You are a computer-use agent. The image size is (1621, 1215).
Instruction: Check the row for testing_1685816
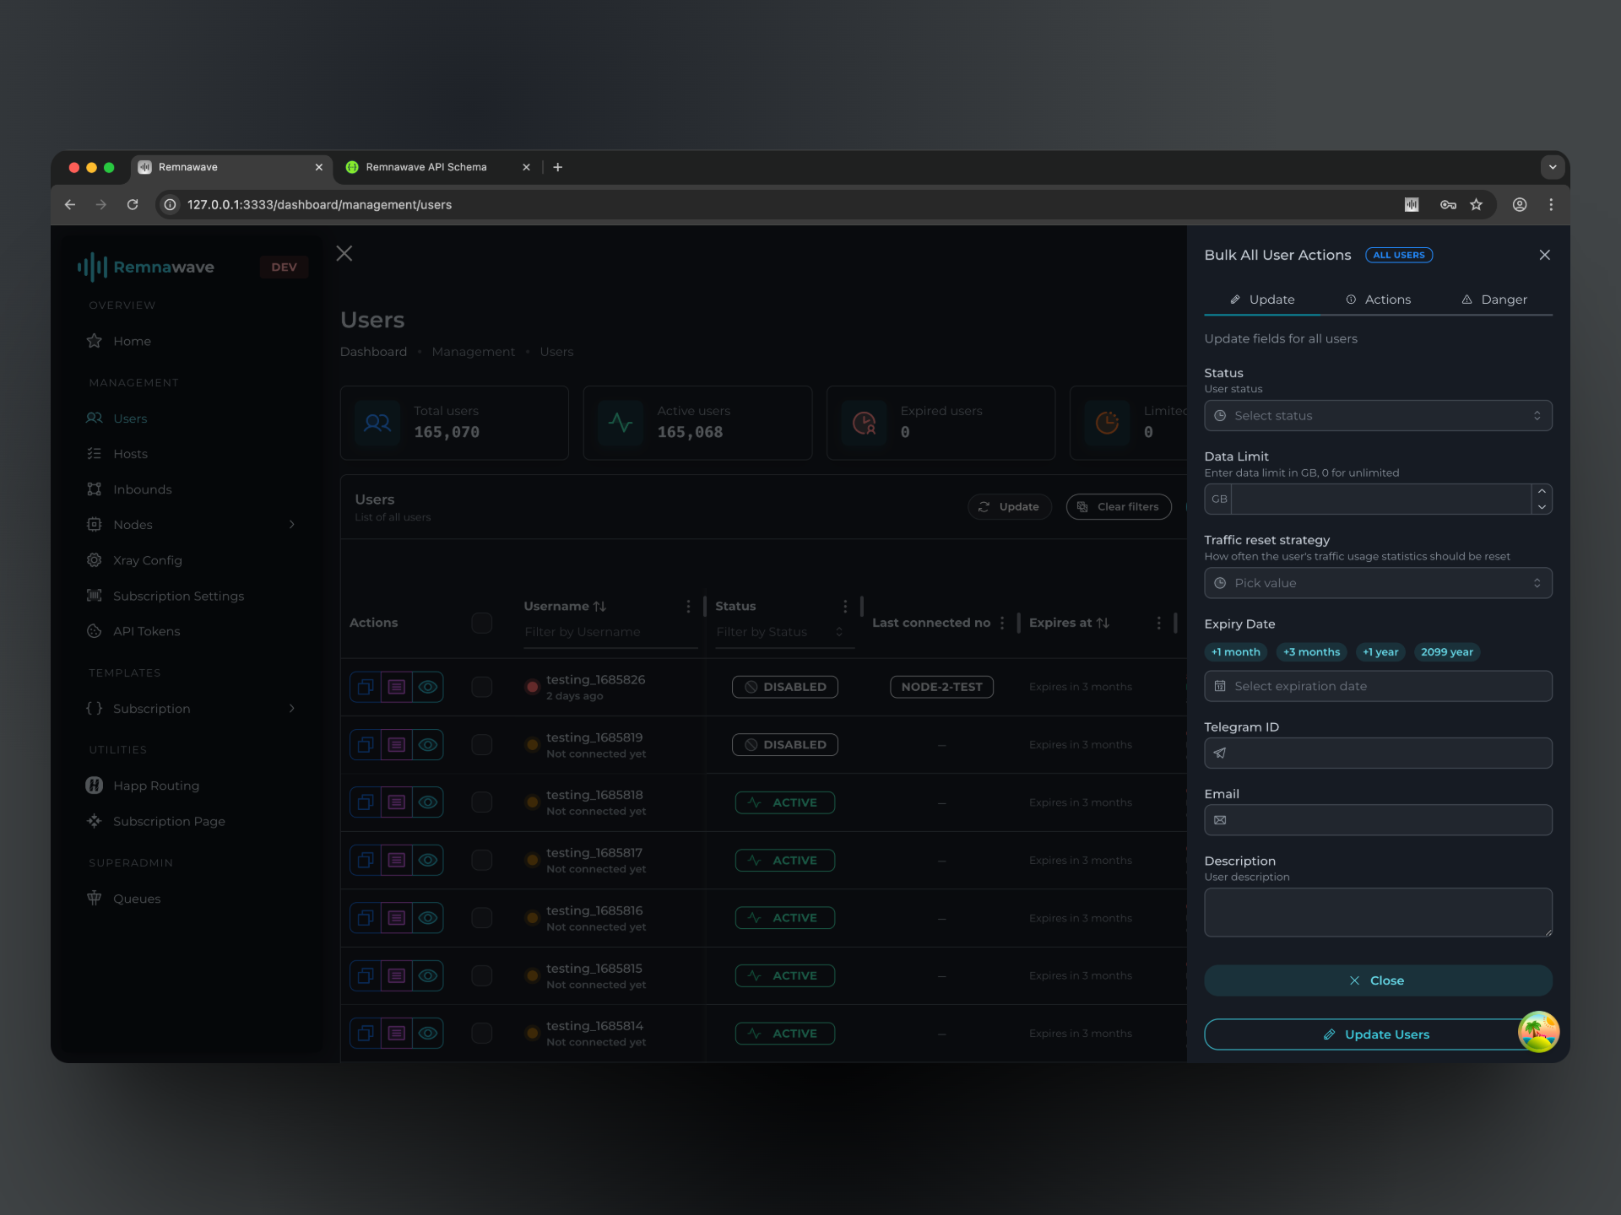point(482,918)
